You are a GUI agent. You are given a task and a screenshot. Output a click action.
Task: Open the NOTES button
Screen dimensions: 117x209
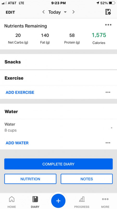(x=87, y=179)
